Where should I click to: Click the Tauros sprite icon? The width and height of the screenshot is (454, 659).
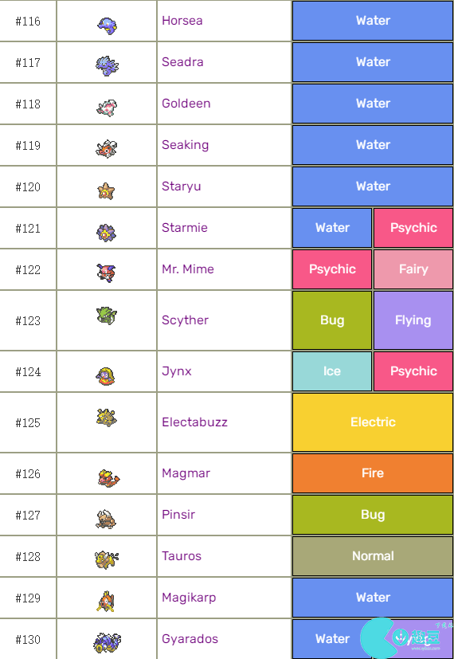click(107, 560)
